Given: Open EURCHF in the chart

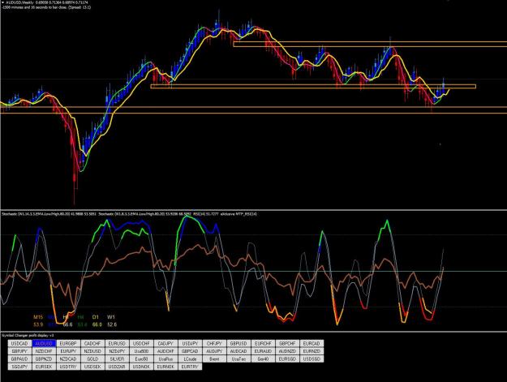Looking at the screenshot, I should pyautogui.click(x=263, y=343).
